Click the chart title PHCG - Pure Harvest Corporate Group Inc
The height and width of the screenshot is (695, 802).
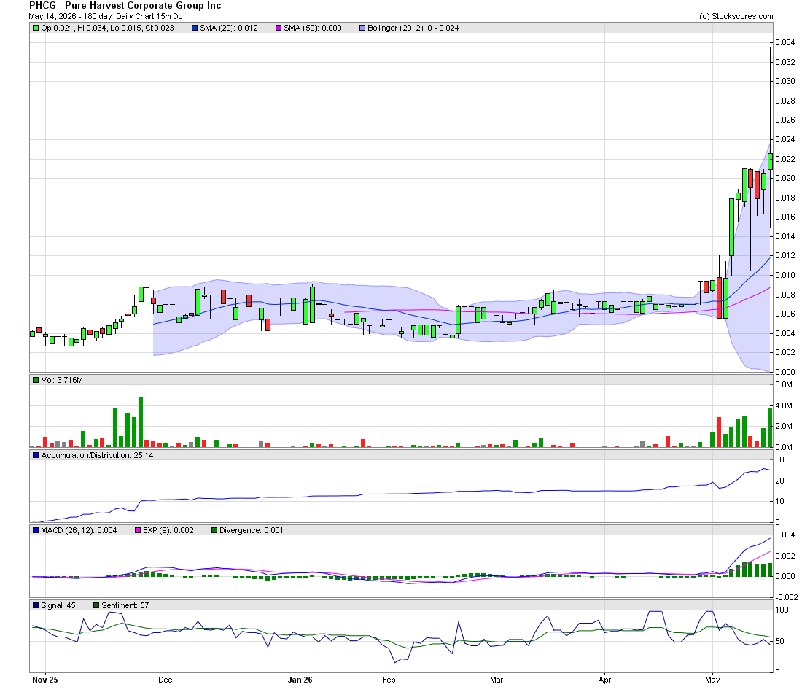(x=125, y=6)
